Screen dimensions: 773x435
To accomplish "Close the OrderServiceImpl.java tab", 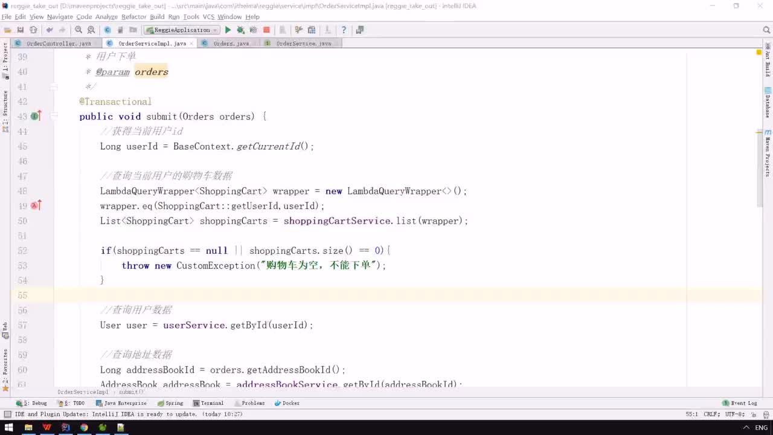I will 191,43.
